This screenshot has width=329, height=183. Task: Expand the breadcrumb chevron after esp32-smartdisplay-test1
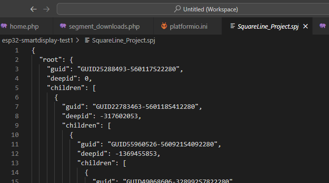click(x=77, y=40)
